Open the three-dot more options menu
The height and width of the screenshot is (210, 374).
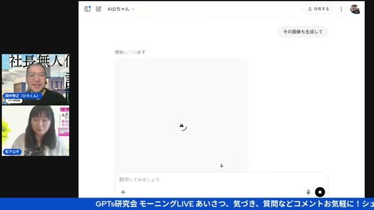[341, 9]
